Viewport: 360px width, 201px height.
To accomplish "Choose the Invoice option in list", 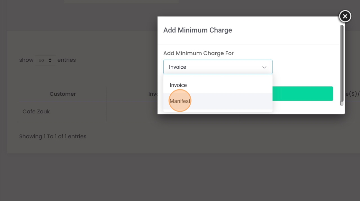I will 178,85.
